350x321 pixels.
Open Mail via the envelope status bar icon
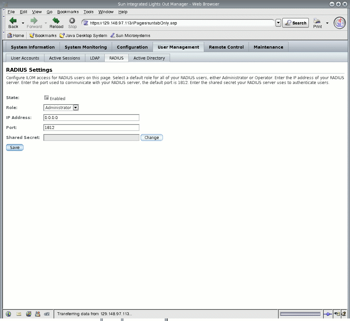pos(19,314)
